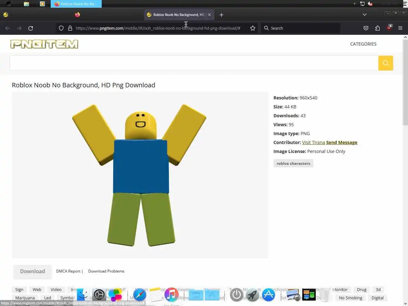Viewport: 408px width, 306px height.
Task: Focus Firefox Search bar
Action: [300, 28]
